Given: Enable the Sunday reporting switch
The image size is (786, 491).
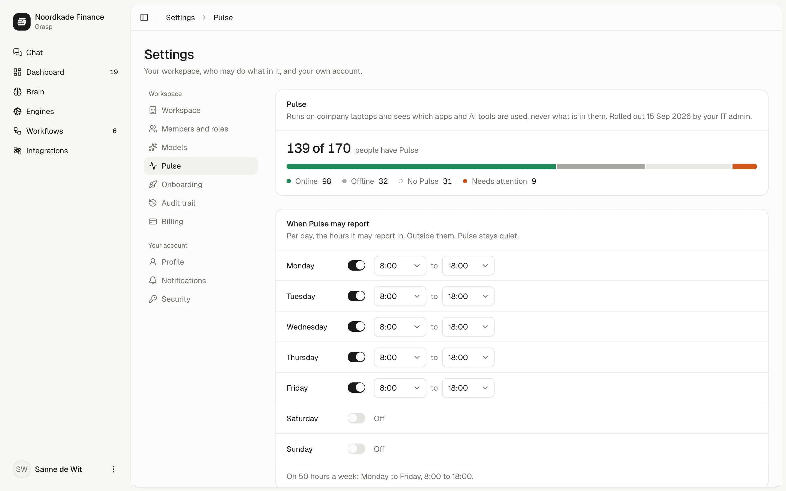Looking at the screenshot, I should point(356,449).
